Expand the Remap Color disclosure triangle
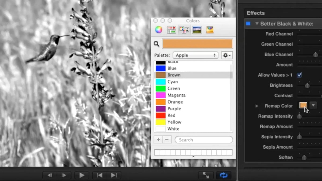The image size is (322, 181). coord(257,106)
